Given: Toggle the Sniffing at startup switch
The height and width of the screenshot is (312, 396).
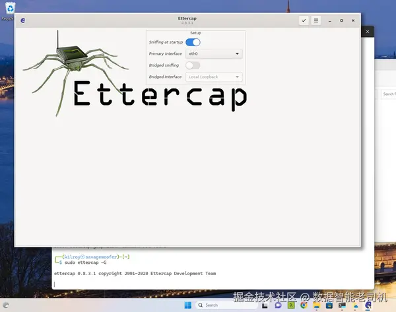Looking at the screenshot, I should [193, 42].
